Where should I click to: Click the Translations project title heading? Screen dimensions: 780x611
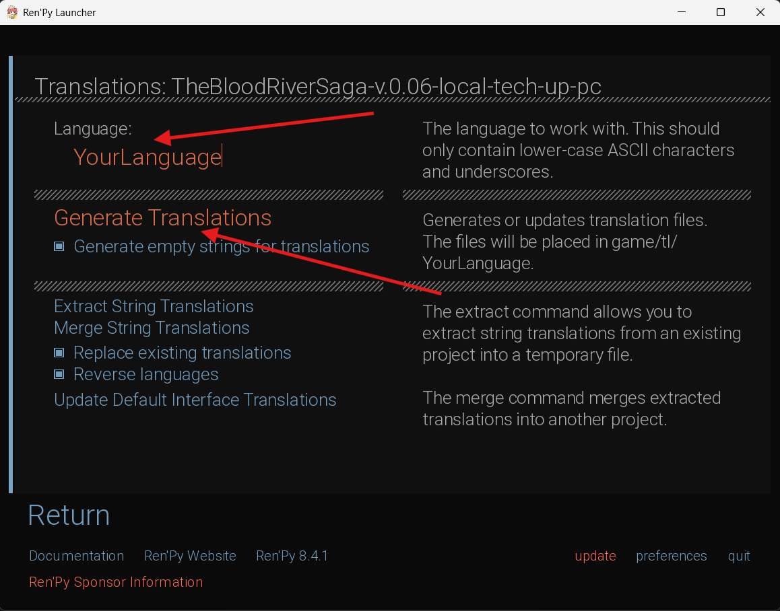tap(318, 87)
